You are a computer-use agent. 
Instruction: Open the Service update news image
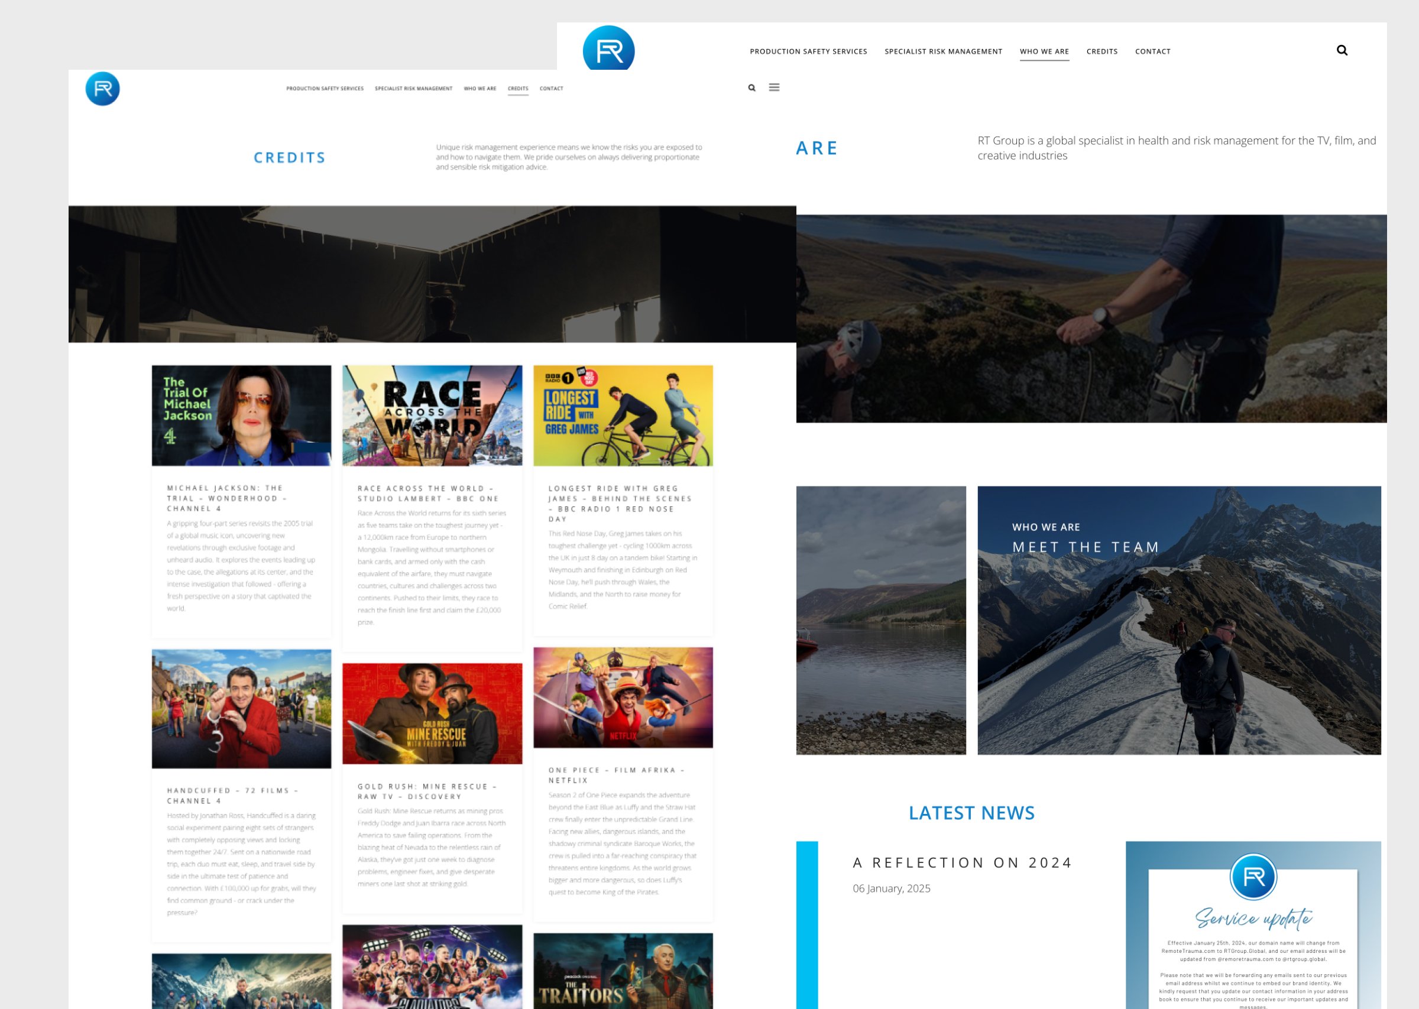click(1253, 925)
